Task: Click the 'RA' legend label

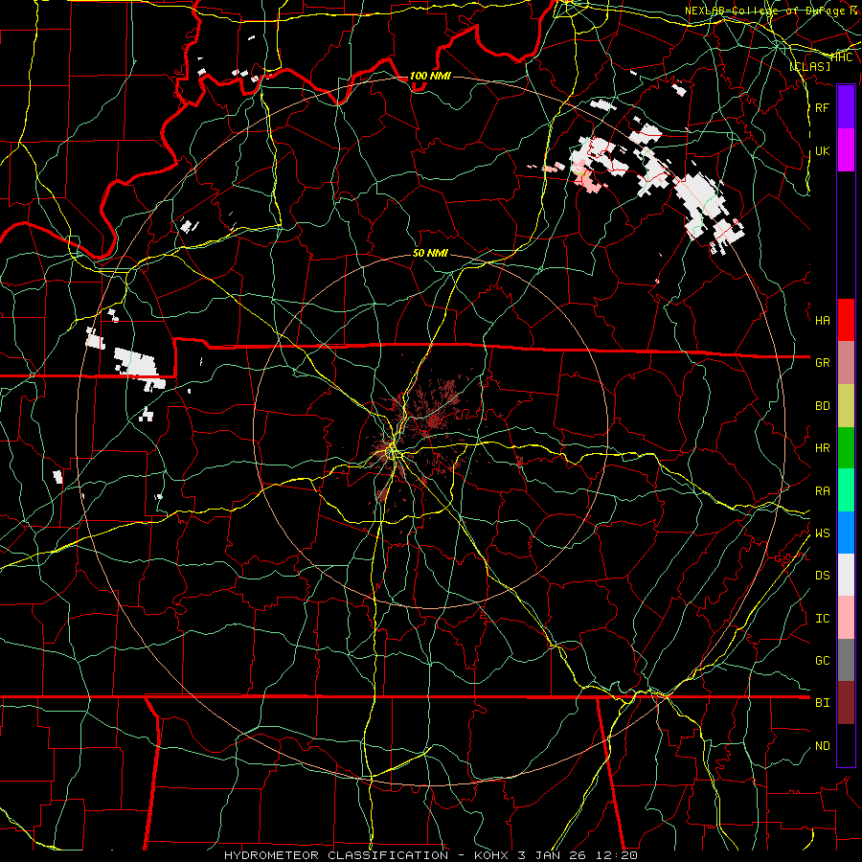Action: [822, 490]
